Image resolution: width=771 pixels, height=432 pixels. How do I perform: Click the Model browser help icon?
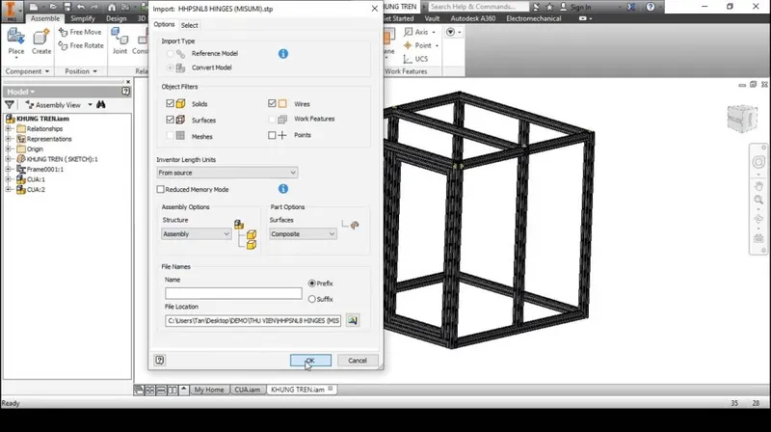(125, 92)
